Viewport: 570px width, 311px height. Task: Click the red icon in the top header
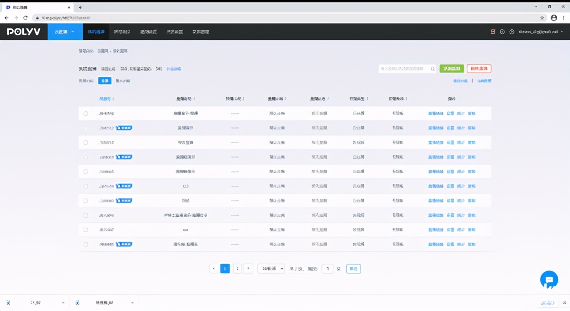point(493,32)
